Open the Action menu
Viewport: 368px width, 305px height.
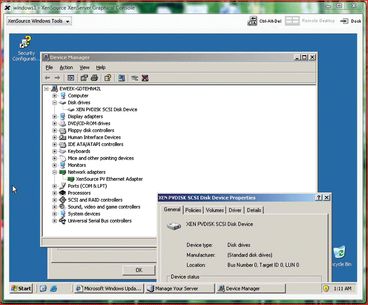(x=66, y=68)
